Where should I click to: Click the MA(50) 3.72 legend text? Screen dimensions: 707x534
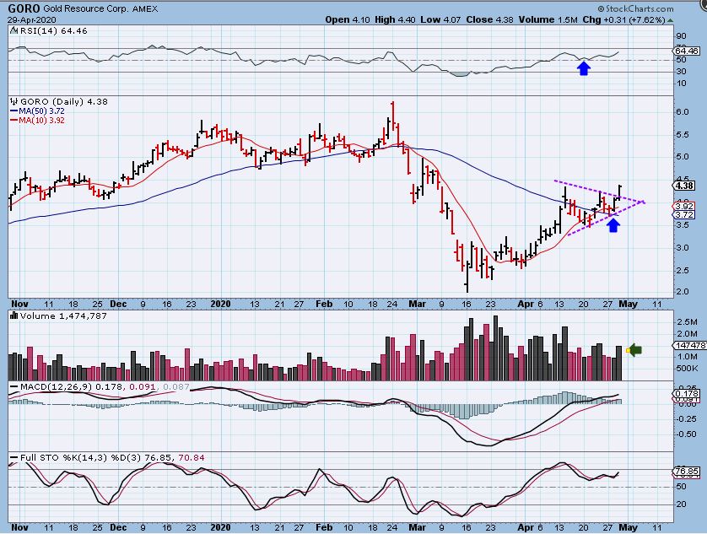click(41, 111)
